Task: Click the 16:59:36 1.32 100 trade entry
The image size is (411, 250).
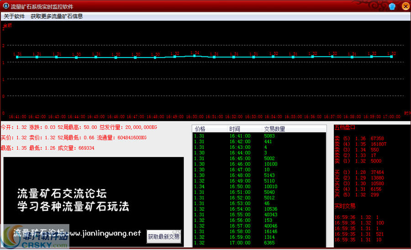Action: pyautogui.click(x=359, y=223)
